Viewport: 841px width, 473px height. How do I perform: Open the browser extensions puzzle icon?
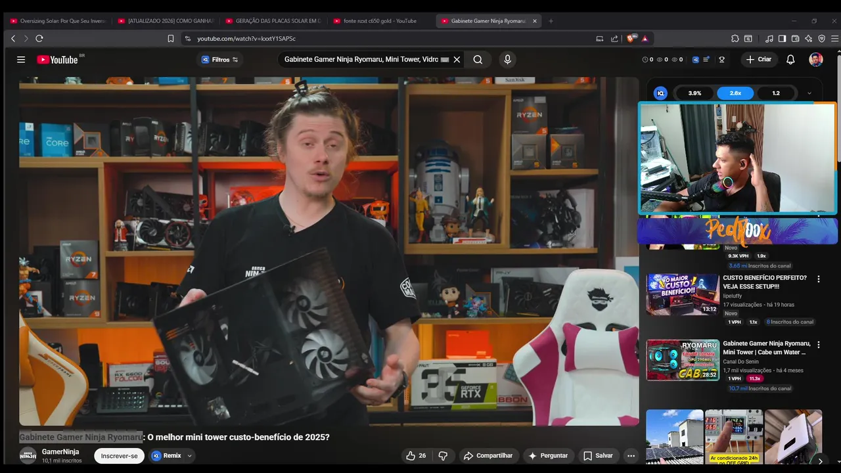[735, 39]
